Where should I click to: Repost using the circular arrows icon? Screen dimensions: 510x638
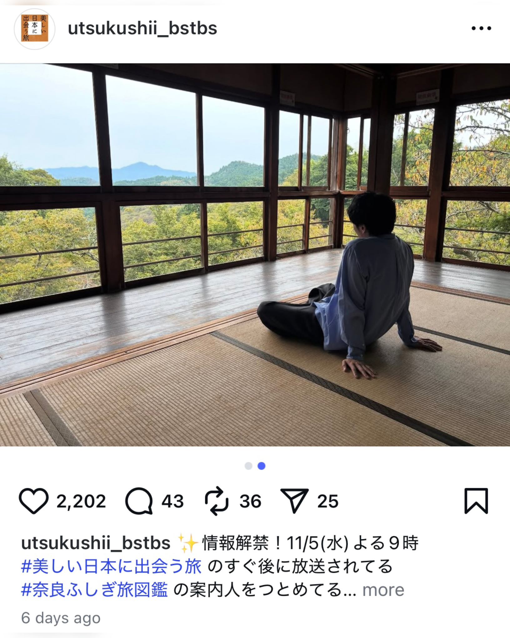(x=217, y=501)
